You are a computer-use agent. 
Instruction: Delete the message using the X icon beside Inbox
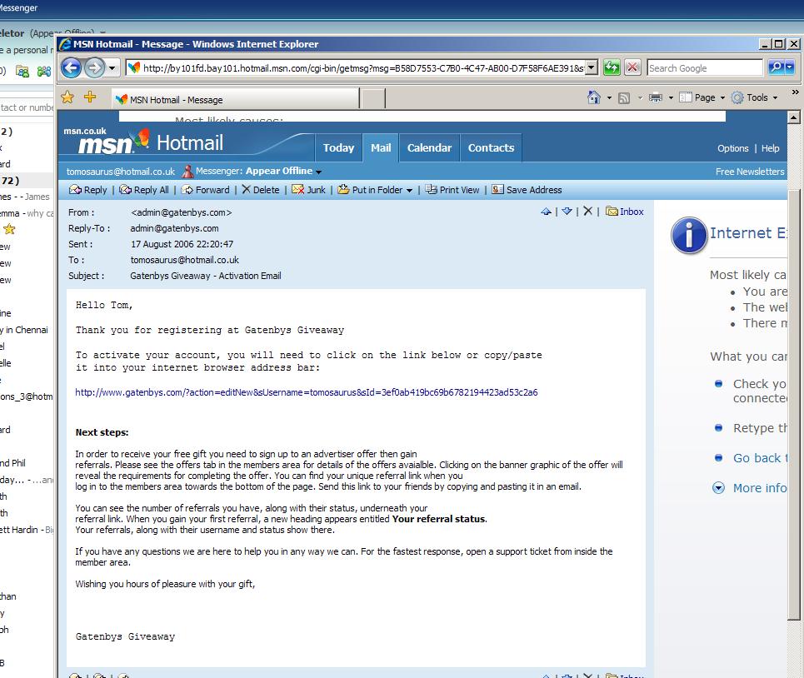click(587, 212)
